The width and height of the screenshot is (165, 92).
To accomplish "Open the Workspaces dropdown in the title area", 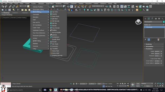I will click(x=157, y=4).
